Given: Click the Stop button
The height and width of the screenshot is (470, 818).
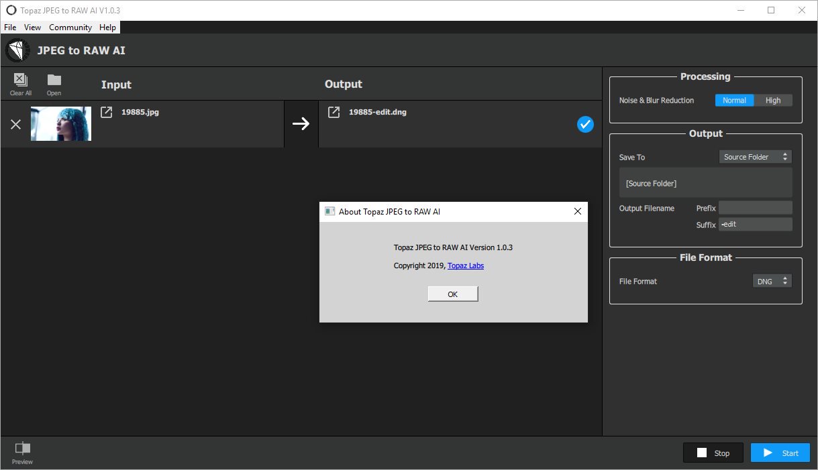Looking at the screenshot, I should [x=713, y=453].
